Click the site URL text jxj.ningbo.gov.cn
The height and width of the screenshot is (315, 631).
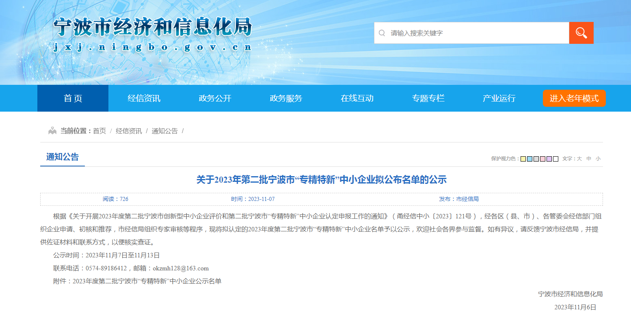click(x=153, y=47)
